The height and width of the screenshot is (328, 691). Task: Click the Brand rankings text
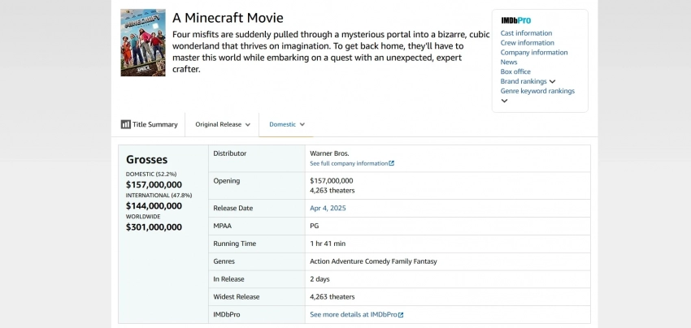(x=524, y=82)
